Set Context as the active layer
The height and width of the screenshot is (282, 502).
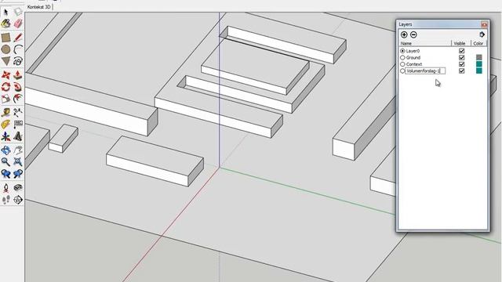tap(402, 64)
